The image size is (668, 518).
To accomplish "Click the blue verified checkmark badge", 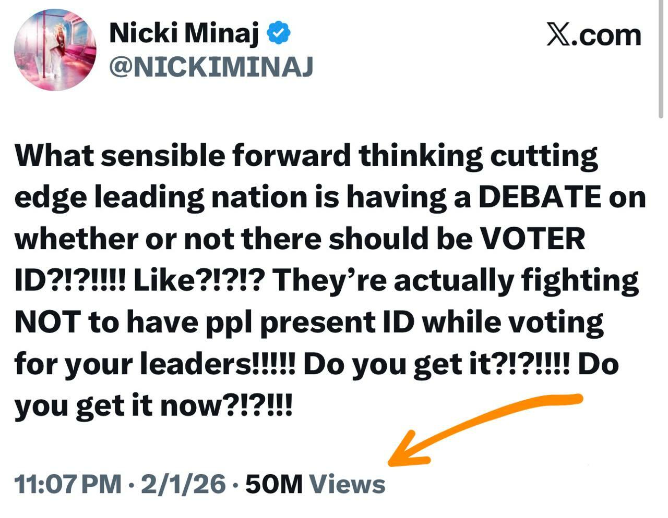I will 279,34.
